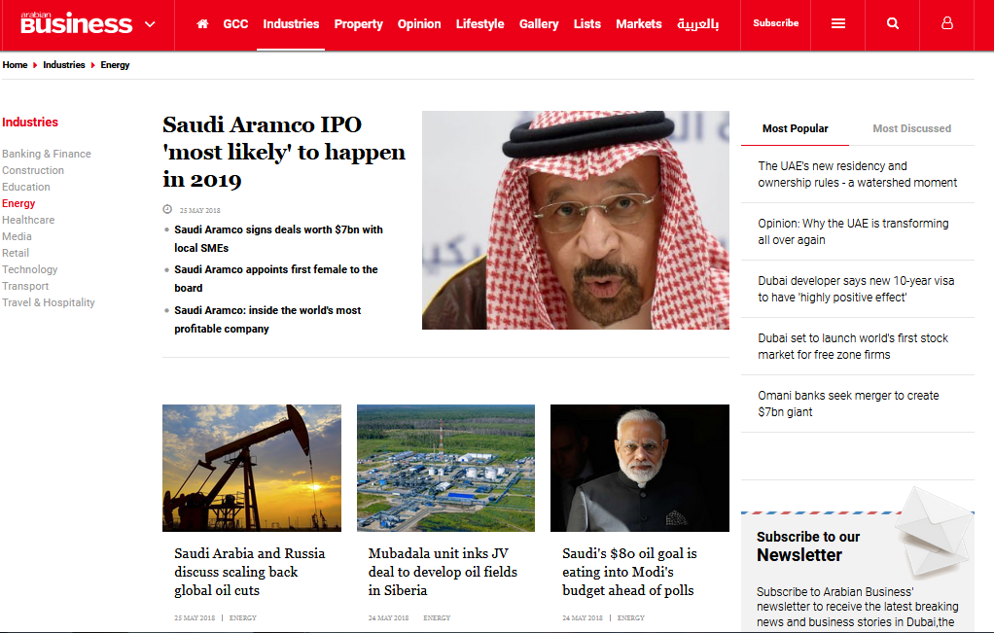Open the Gallery menu
The width and height of the screenshot is (994, 633).
click(539, 24)
